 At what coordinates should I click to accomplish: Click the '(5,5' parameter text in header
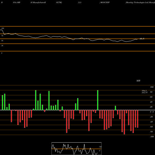pyautogui.click(x=80, y=2)
